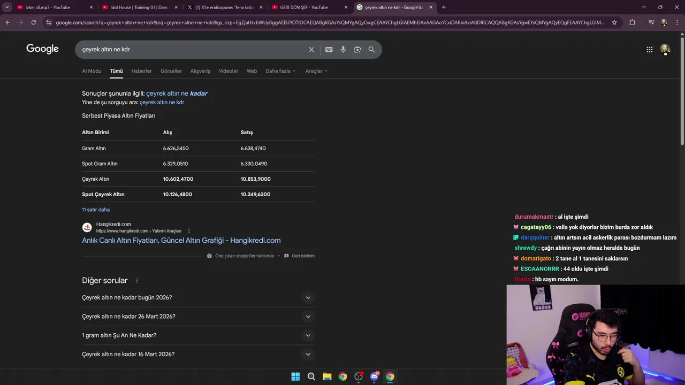Click the browser address bar URL
The width and height of the screenshot is (685, 385).
pos(330,22)
